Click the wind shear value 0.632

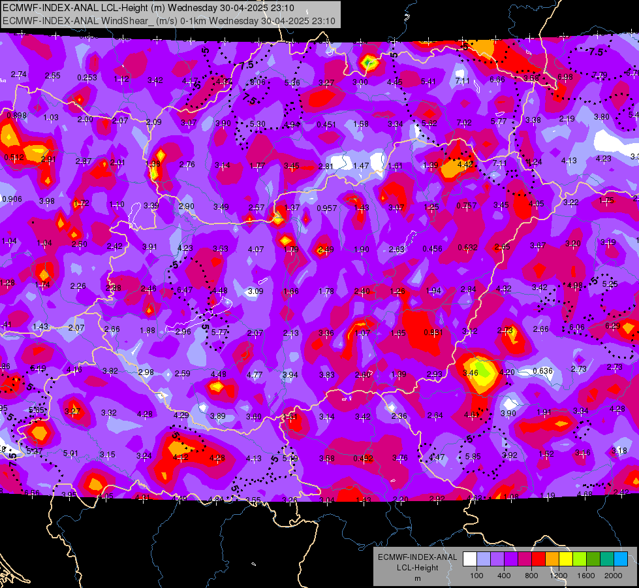click(468, 247)
